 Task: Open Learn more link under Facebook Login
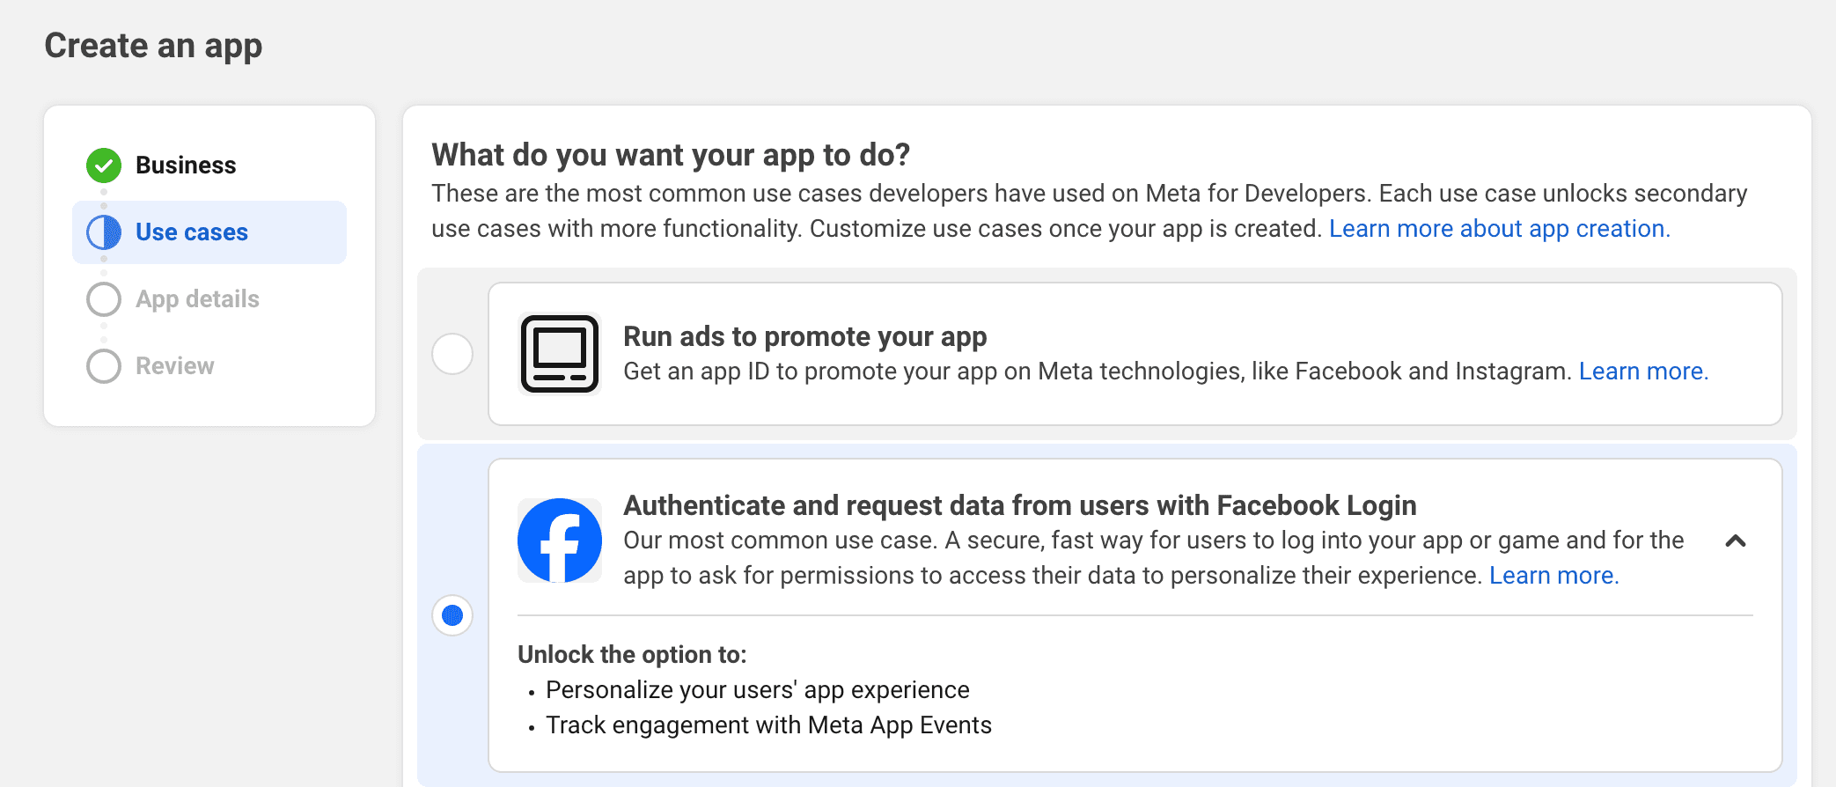[x=1553, y=576]
